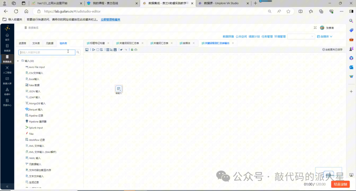
Task: Click the green lock icon
Action: pos(132,50)
